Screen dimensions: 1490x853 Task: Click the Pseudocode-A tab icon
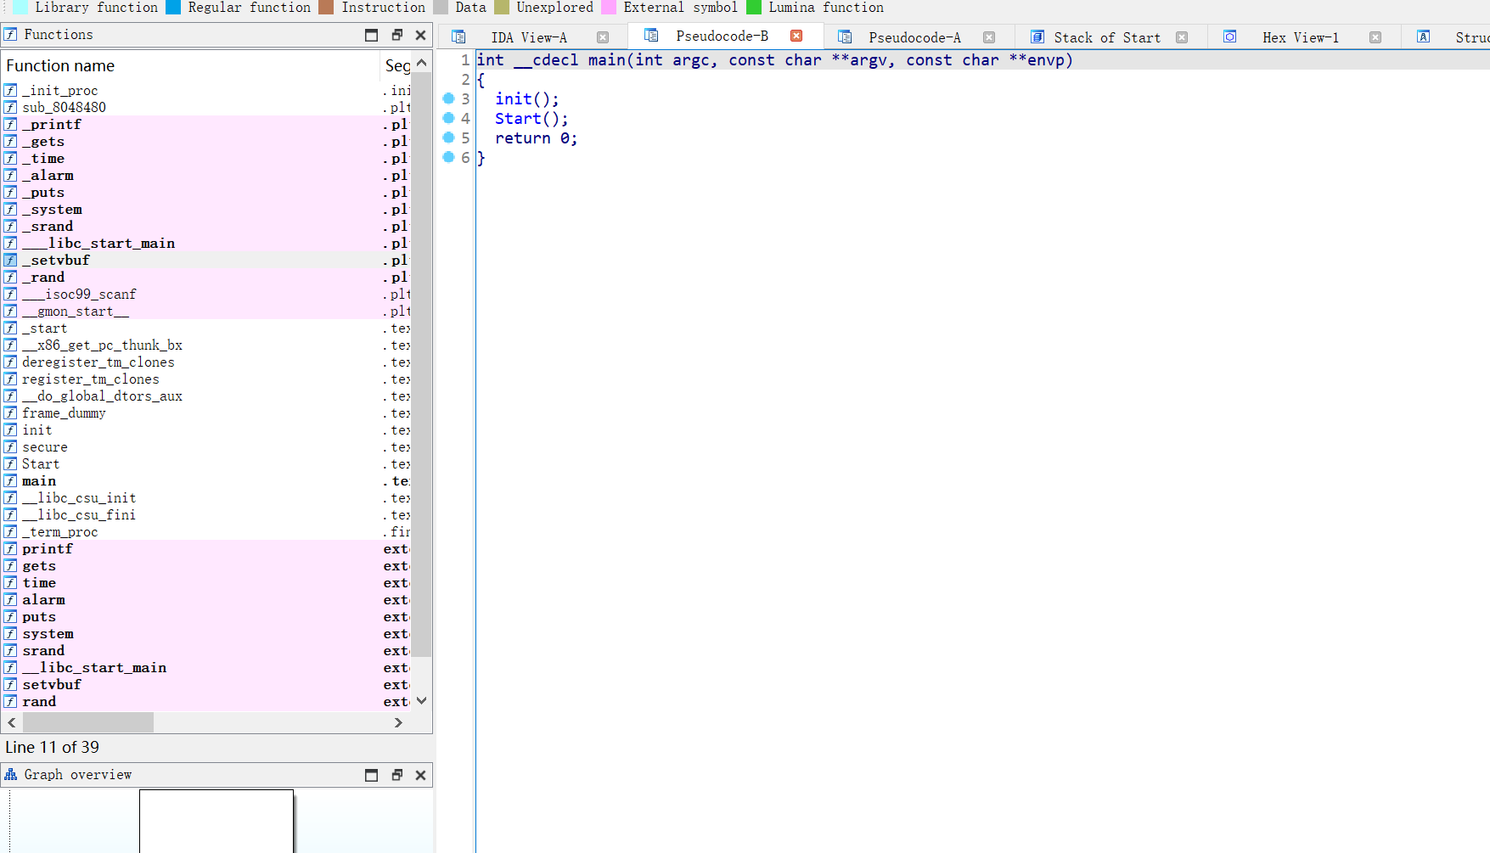[845, 36]
